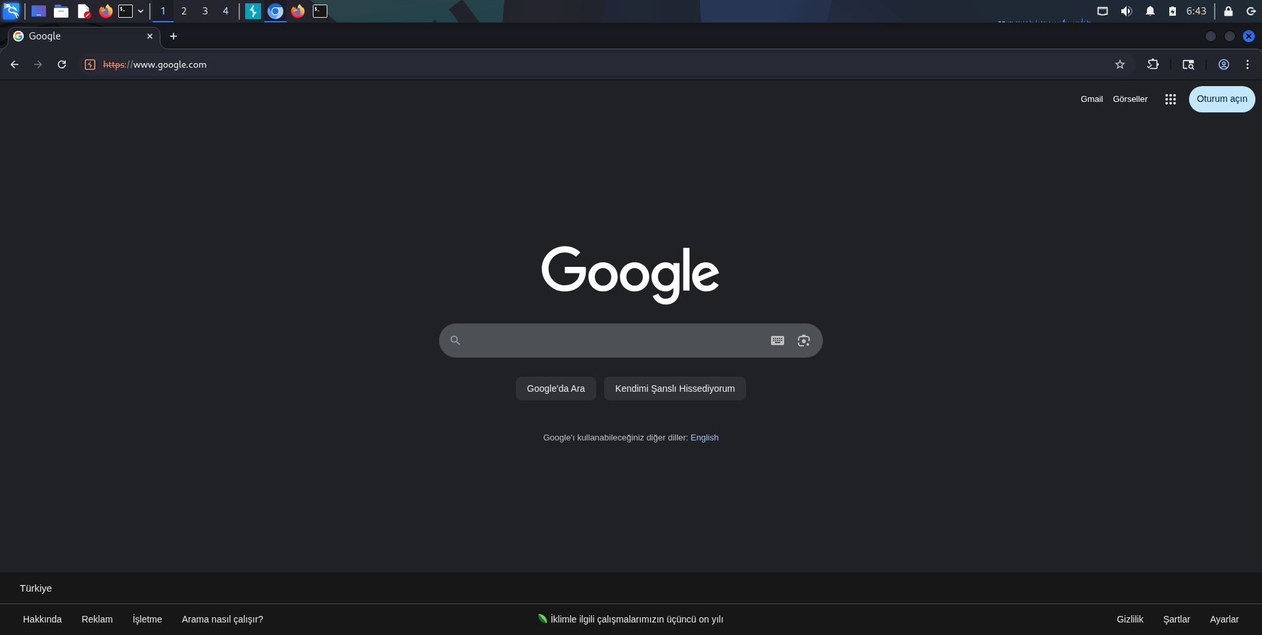Image resolution: width=1262 pixels, height=635 pixels.
Task: Open the Kali applications menu
Action: pos(11,11)
